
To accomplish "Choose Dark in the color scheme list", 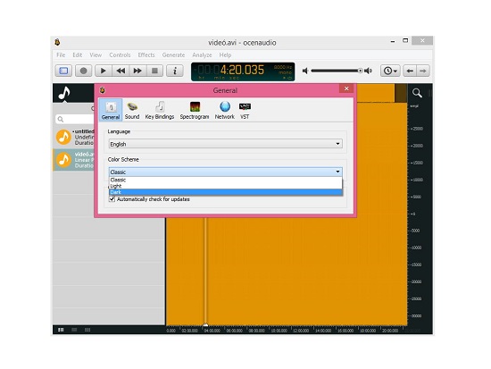I will pos(226,192).
